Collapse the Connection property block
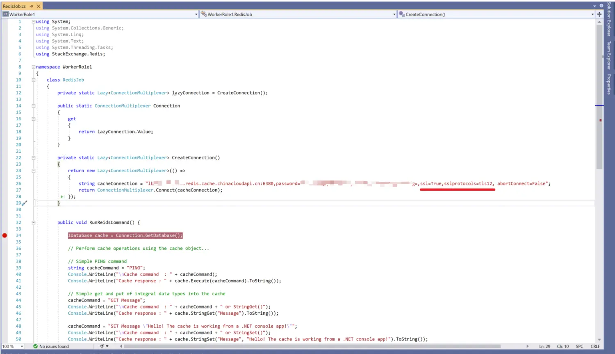Image resolution: width=615 pixels, height=354 pixels. [34, 106]
